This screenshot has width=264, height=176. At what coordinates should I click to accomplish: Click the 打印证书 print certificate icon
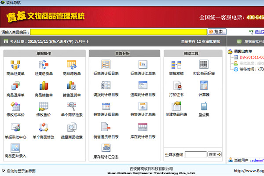[x=176, y=86]
